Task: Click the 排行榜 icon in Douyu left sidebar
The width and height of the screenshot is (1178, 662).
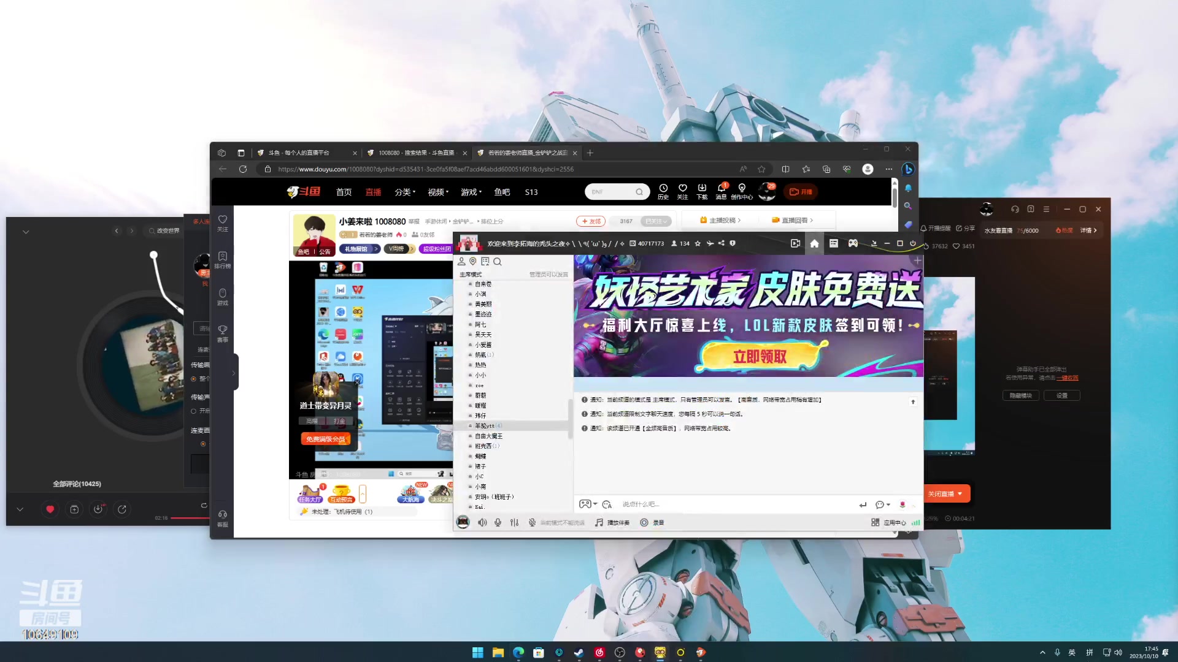Action: click(223, 260)
